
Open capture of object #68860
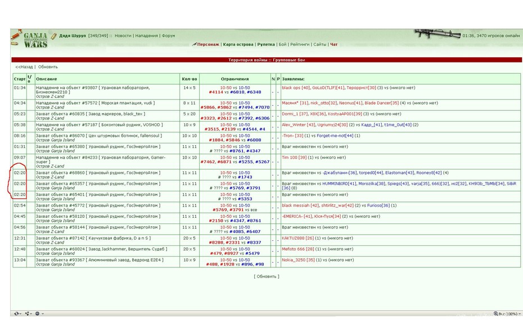click(98, 173)
